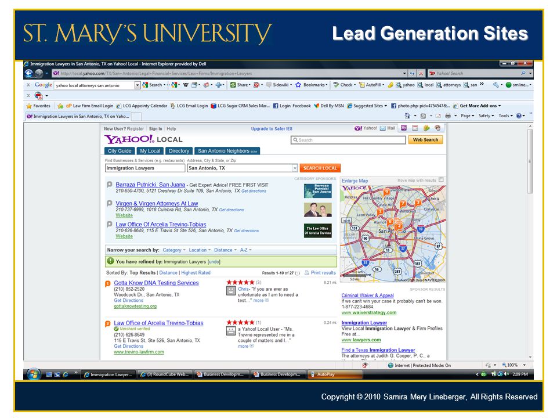Click the Print icon in command bar
557x418 pixels.
pyautogui.click(x=448, y=116)
